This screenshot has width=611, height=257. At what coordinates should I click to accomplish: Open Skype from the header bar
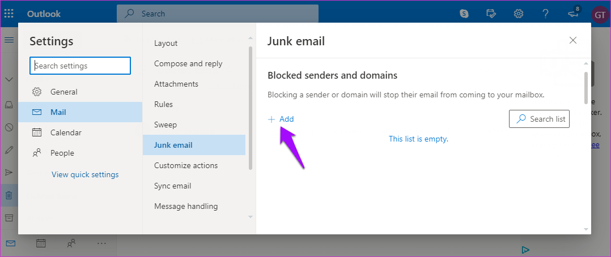[464, 14]
